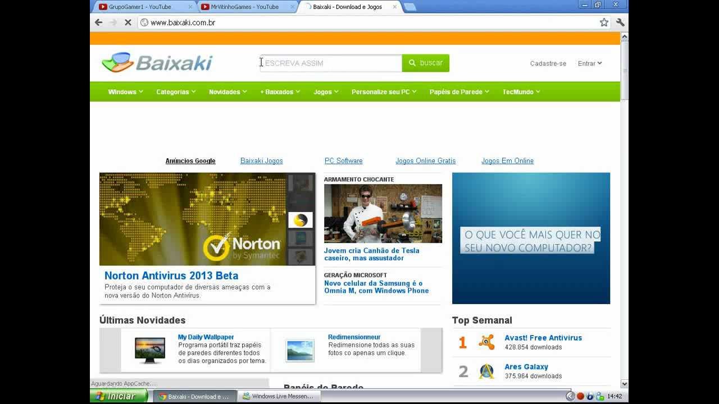
Task: Open Avast! Free Antivirus link
Action: 543,338
